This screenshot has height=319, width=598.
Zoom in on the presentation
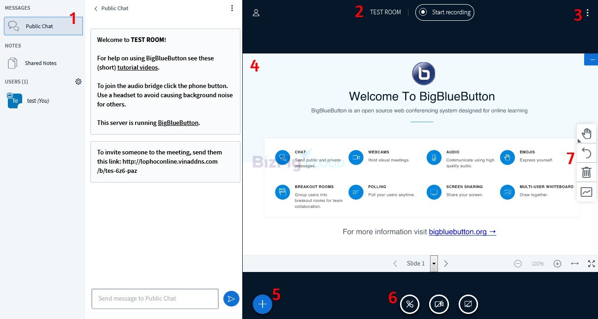pyautogui.click(x=557, y=264)
